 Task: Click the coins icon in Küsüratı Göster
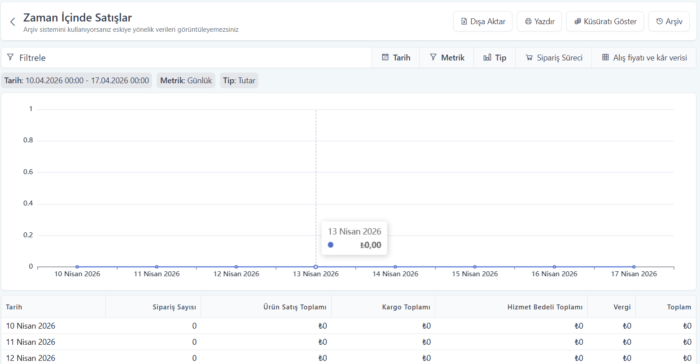pos(577,21)
